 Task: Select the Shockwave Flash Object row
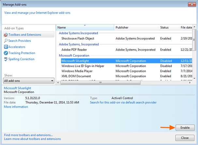click(127, 39)
